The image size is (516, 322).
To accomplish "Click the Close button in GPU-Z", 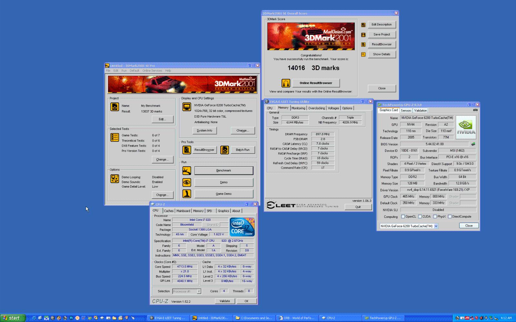I will 469,226.
